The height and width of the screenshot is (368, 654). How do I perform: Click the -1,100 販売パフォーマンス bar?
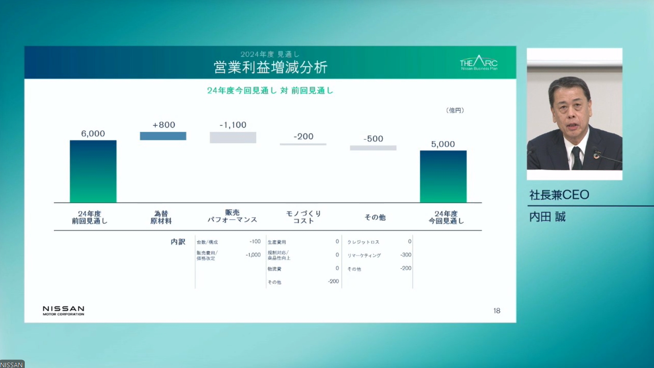(232, 138)
